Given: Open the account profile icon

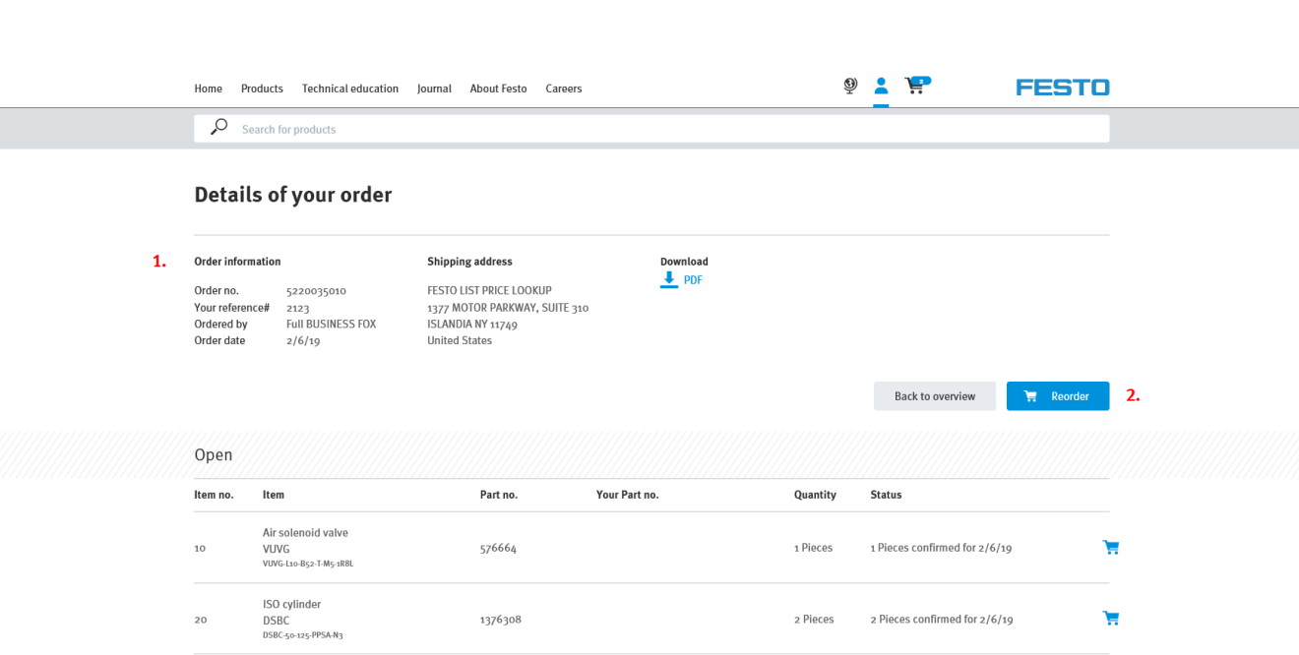Looking at the screenshot, I should coord(881,86).
